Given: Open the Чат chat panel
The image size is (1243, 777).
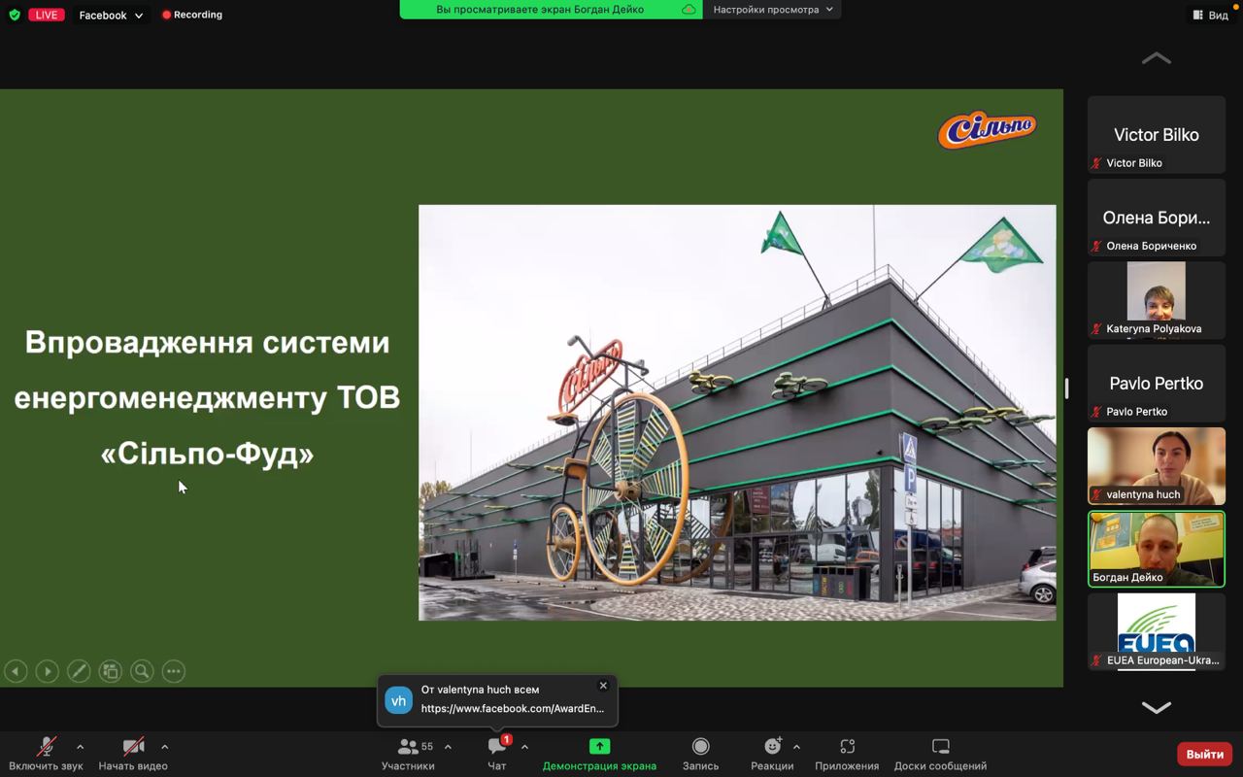Looking at the screenshot, I should point(497,754).
